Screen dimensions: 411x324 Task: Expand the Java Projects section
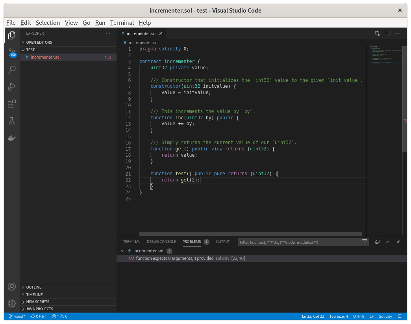(x=68, y=309)
